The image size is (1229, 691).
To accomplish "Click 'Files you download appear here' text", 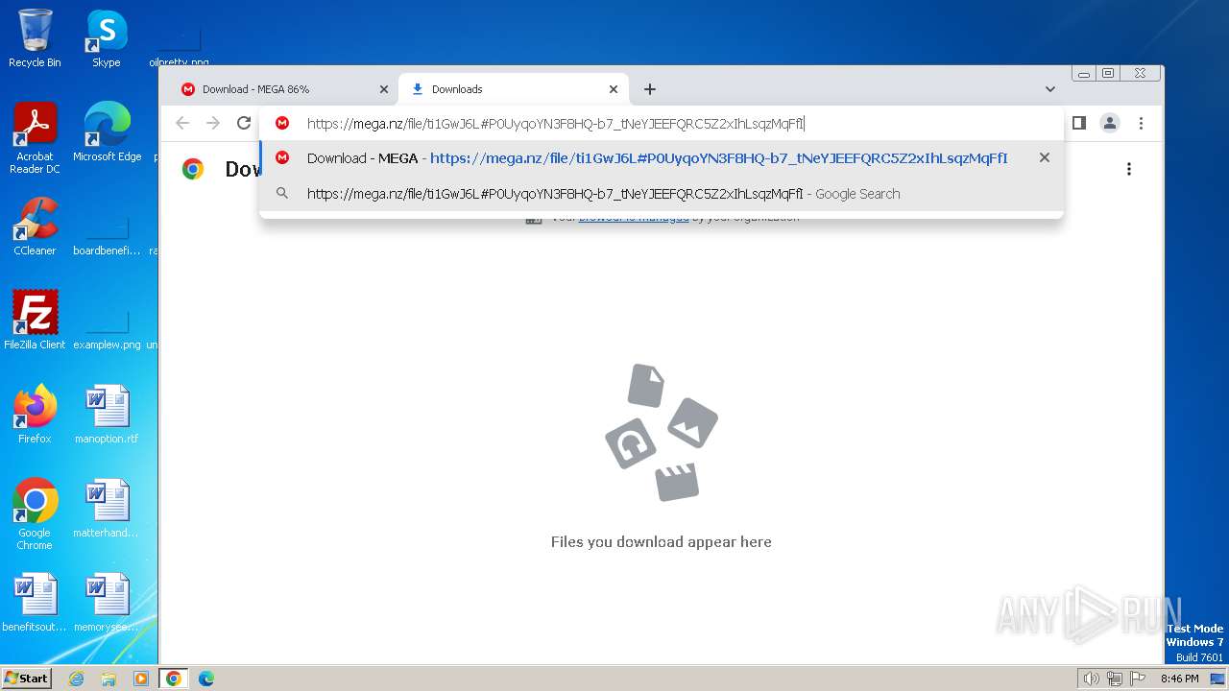I will (662, 541).
